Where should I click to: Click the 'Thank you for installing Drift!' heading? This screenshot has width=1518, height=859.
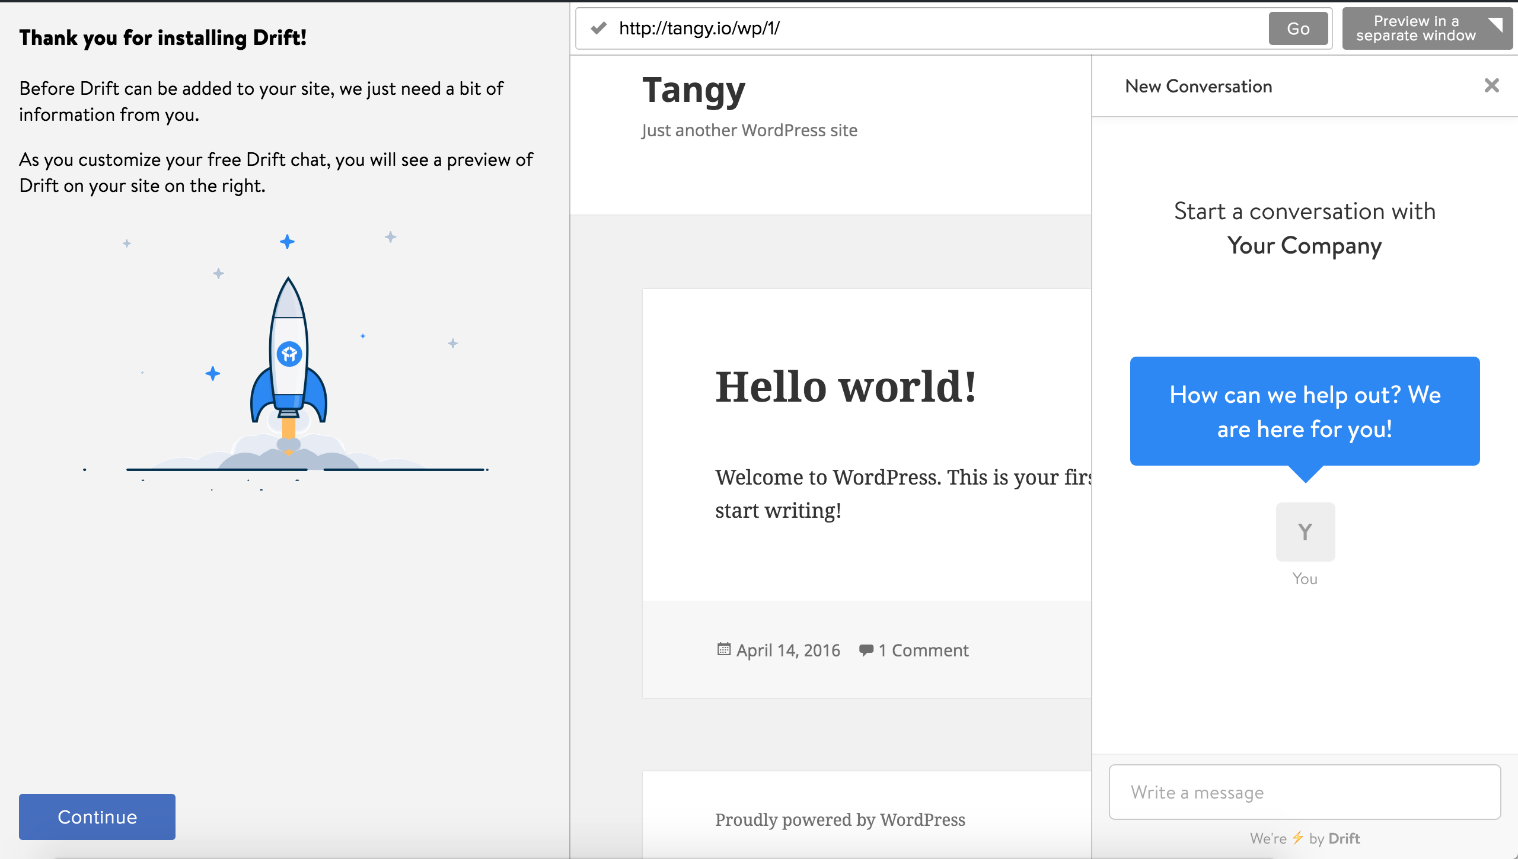pyautogui.click(x=162, y=38)
